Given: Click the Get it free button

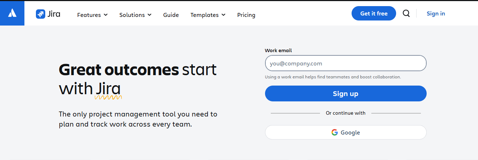Looking at the screenshot, I should tap(374, 13).
